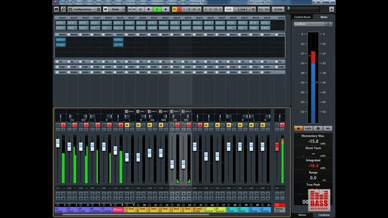The height and width of the screenshot is (218, 388).
Task: Unsolo the 02 snare channel
Action: (63, 125)
